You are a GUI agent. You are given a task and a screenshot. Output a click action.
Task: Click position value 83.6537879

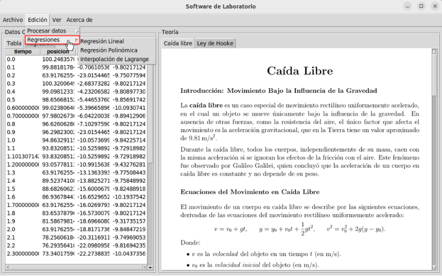[59, 214]
